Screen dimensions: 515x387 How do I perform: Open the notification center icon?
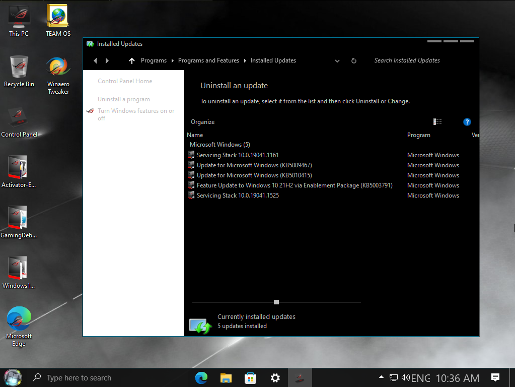(x=495, y=377)
